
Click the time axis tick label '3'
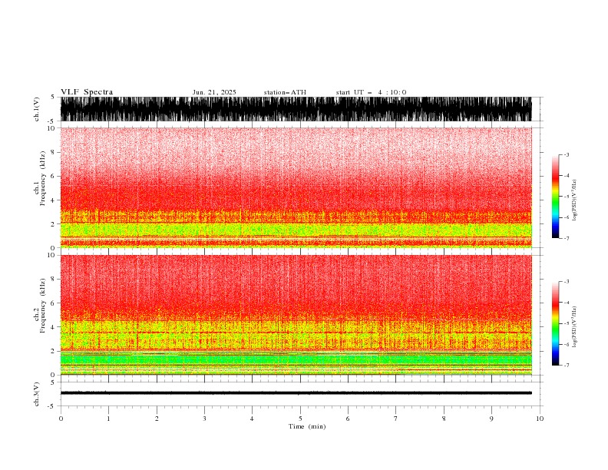tap(204, 419)
